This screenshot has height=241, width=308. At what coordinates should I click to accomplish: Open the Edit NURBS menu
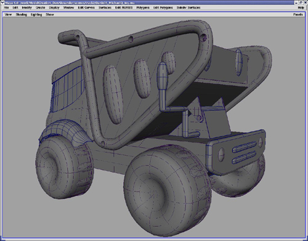click(x=124, y=7)
